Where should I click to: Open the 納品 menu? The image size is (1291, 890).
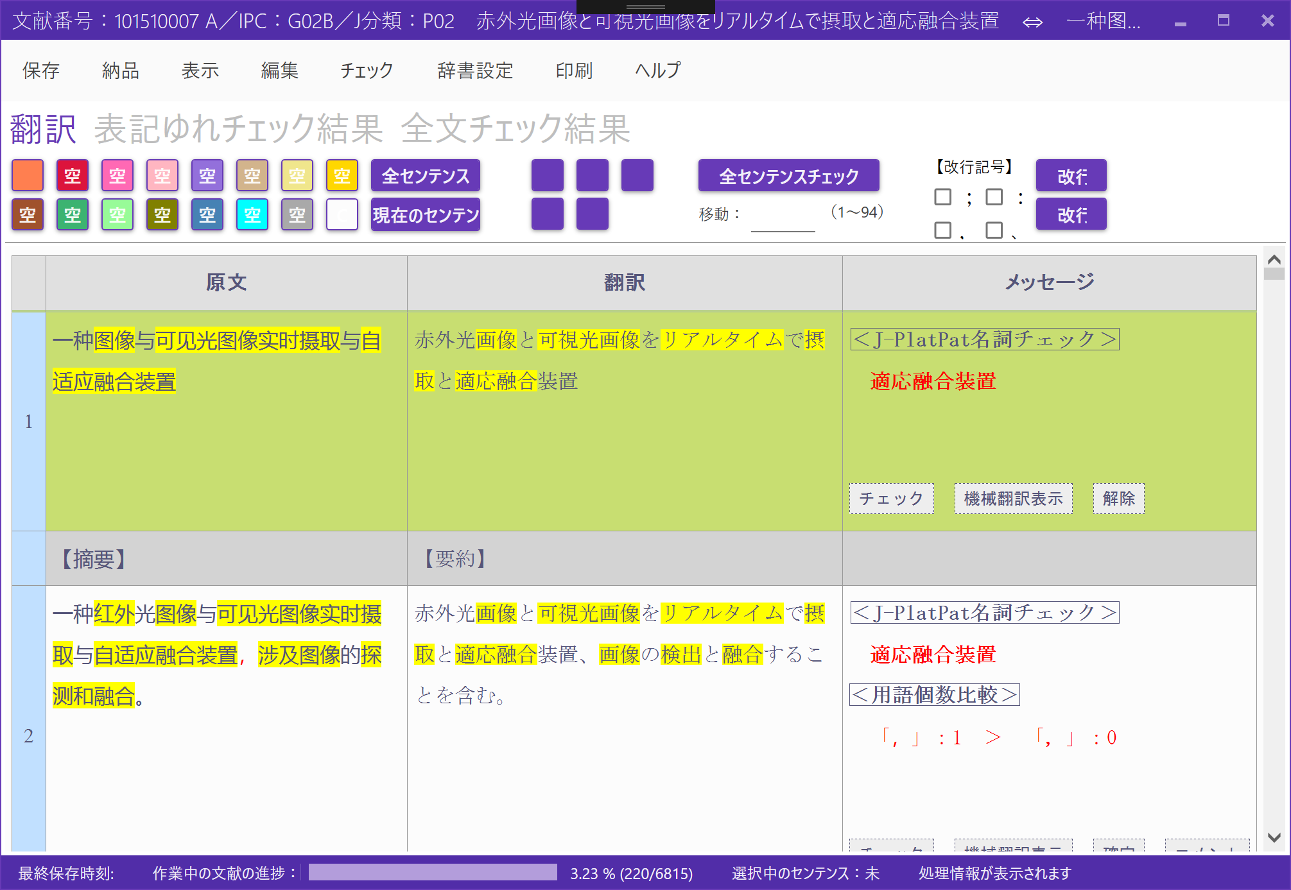(121, 71)
